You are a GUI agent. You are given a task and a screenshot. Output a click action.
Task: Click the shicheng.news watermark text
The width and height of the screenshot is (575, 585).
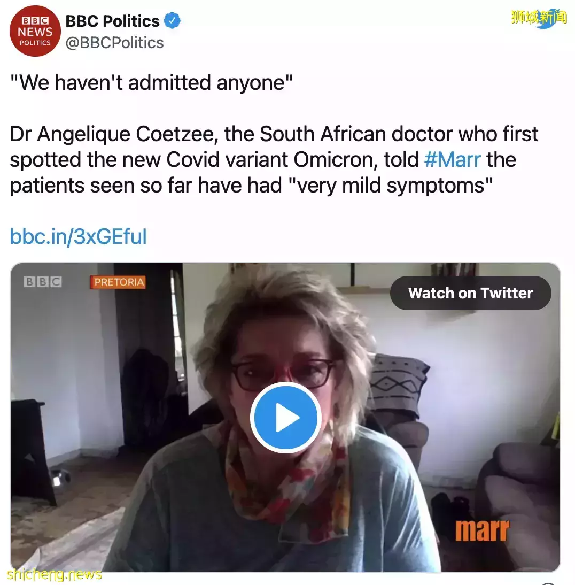tap(55, 574)
